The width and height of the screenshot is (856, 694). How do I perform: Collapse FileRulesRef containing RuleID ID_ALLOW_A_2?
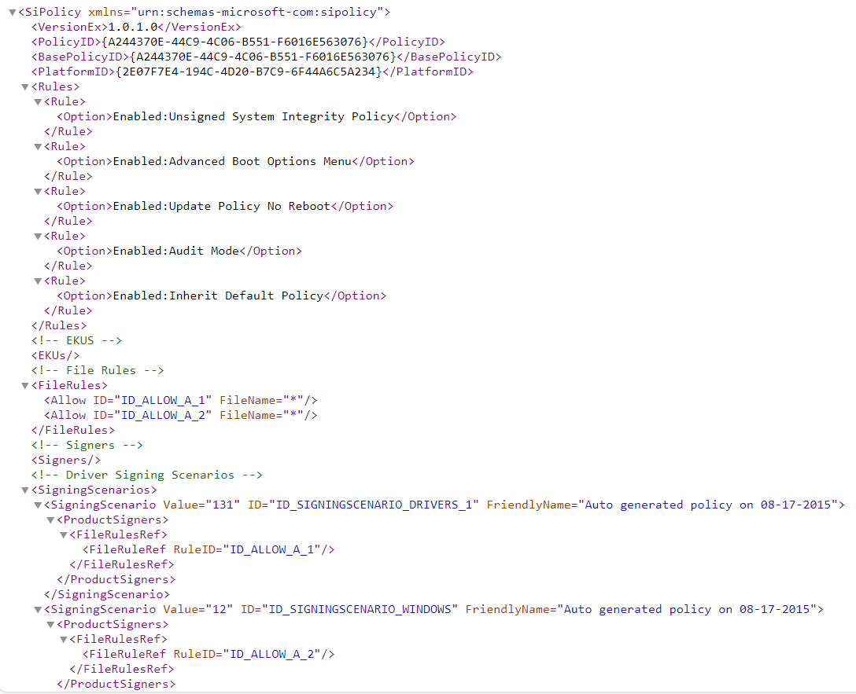click(x=63, y=640)
